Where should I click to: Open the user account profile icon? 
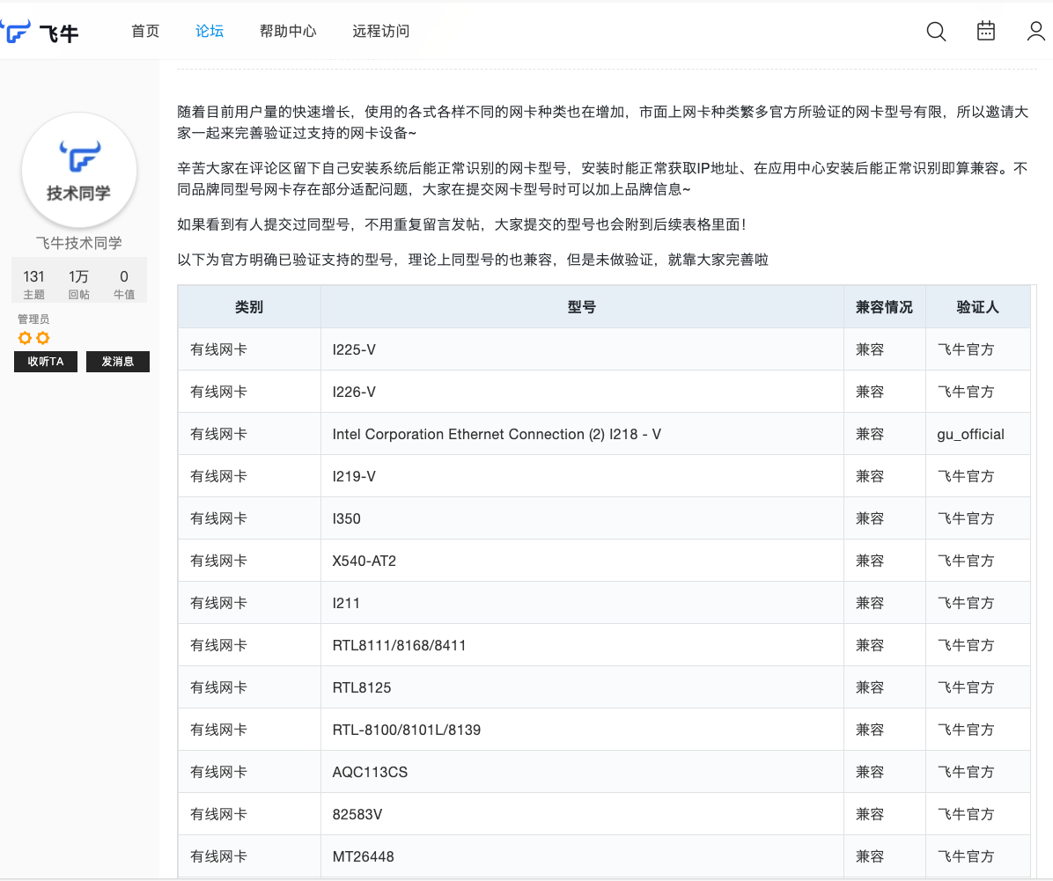click(1036, 31)
